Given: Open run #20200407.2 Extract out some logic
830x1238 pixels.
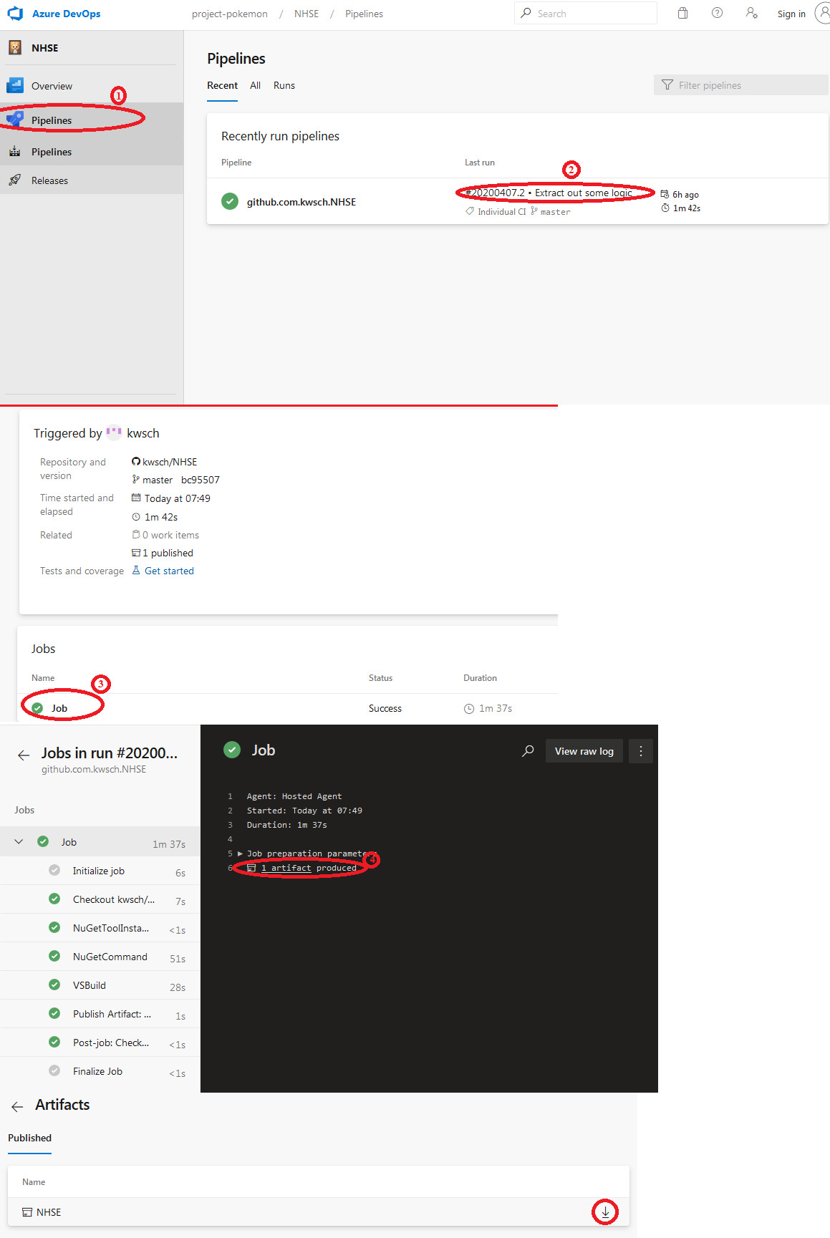Looking at the screenshot, I should pyautogui.click(x=549, y=193).
